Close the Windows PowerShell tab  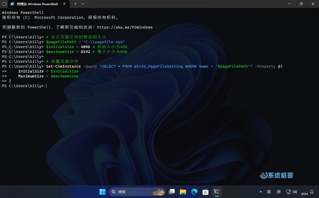65,4
